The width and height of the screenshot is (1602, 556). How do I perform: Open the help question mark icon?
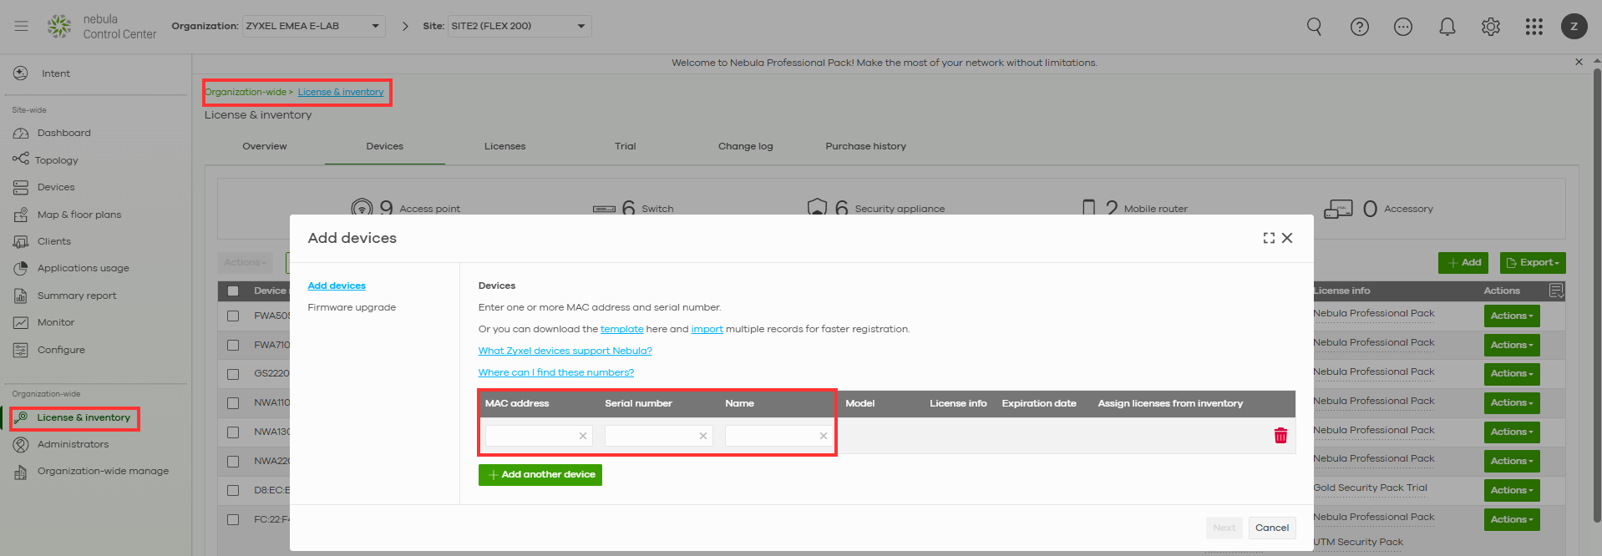pyautogui.click(x=1360, y=27)
